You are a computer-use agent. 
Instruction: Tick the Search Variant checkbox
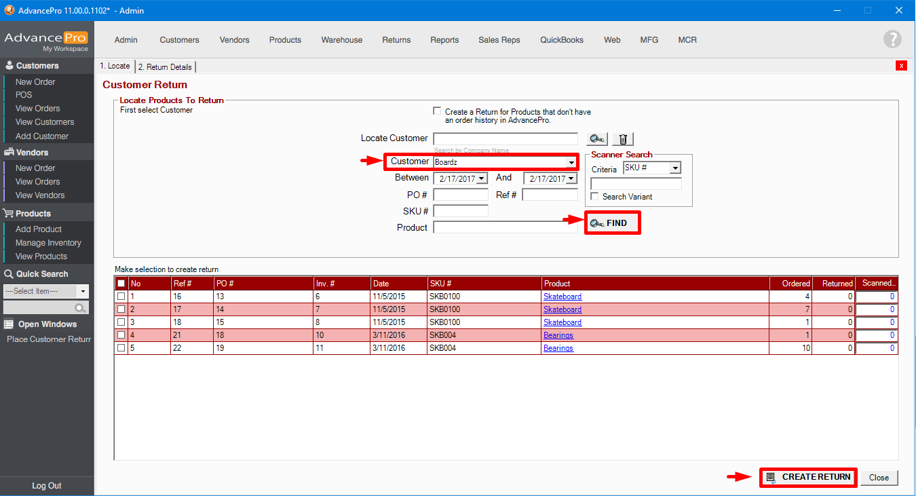(x=595, y=197)
